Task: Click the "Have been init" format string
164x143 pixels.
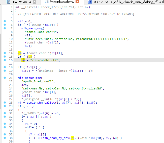Action: [x=76, y=39]
